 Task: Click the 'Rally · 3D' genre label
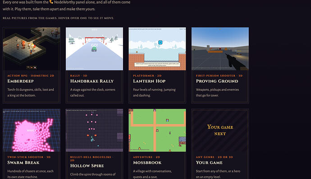(x=79, y=76)
